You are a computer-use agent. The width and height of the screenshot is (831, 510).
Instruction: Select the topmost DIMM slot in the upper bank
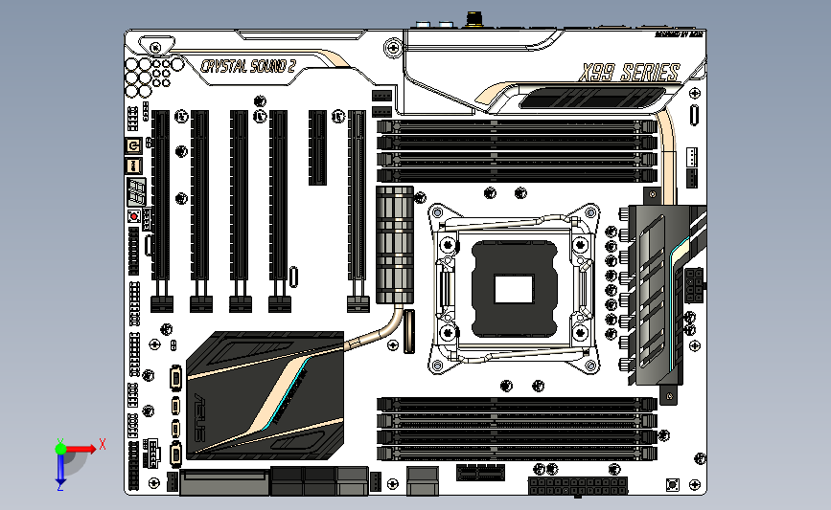coord(517,126)
